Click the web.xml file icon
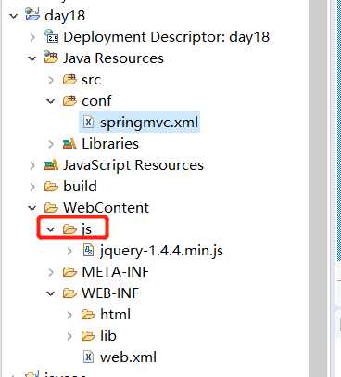Screen dimensions: 341x377 coord(88,357)
